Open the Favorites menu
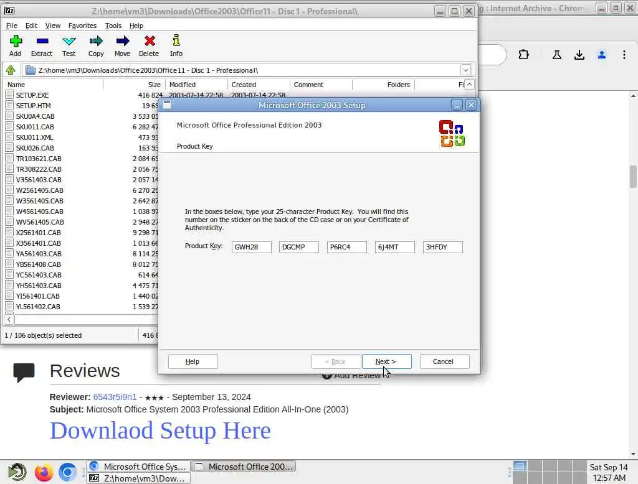 click(82, 26)
